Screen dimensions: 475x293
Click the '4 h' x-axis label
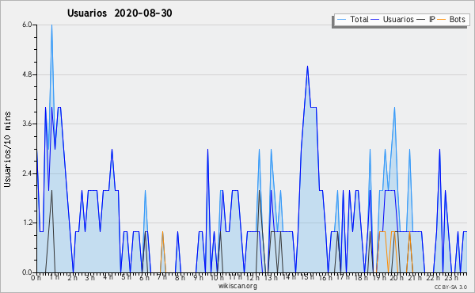108,277
